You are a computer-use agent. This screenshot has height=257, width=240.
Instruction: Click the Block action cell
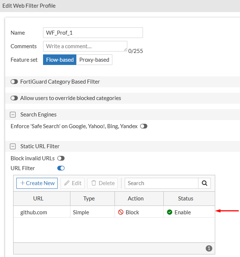pos(139,212)
